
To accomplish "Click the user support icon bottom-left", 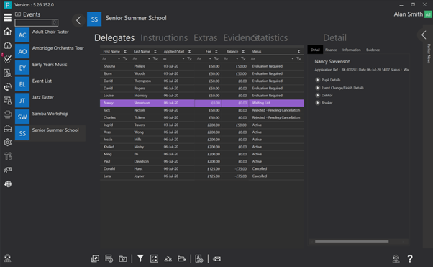I will (x=7, y=258).
